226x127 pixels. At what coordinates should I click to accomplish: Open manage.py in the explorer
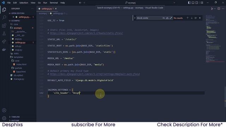[19, 79]
